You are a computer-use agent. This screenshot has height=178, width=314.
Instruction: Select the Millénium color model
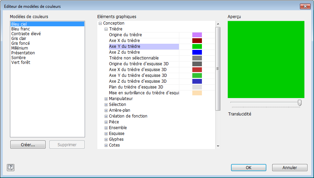point(47,48)
